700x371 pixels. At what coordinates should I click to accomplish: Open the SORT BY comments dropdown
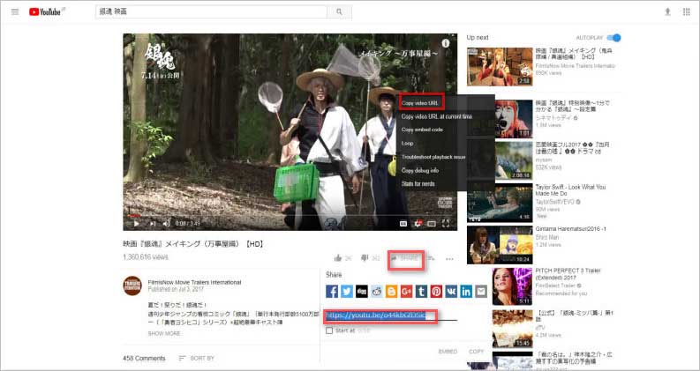(x=197, y=358)
